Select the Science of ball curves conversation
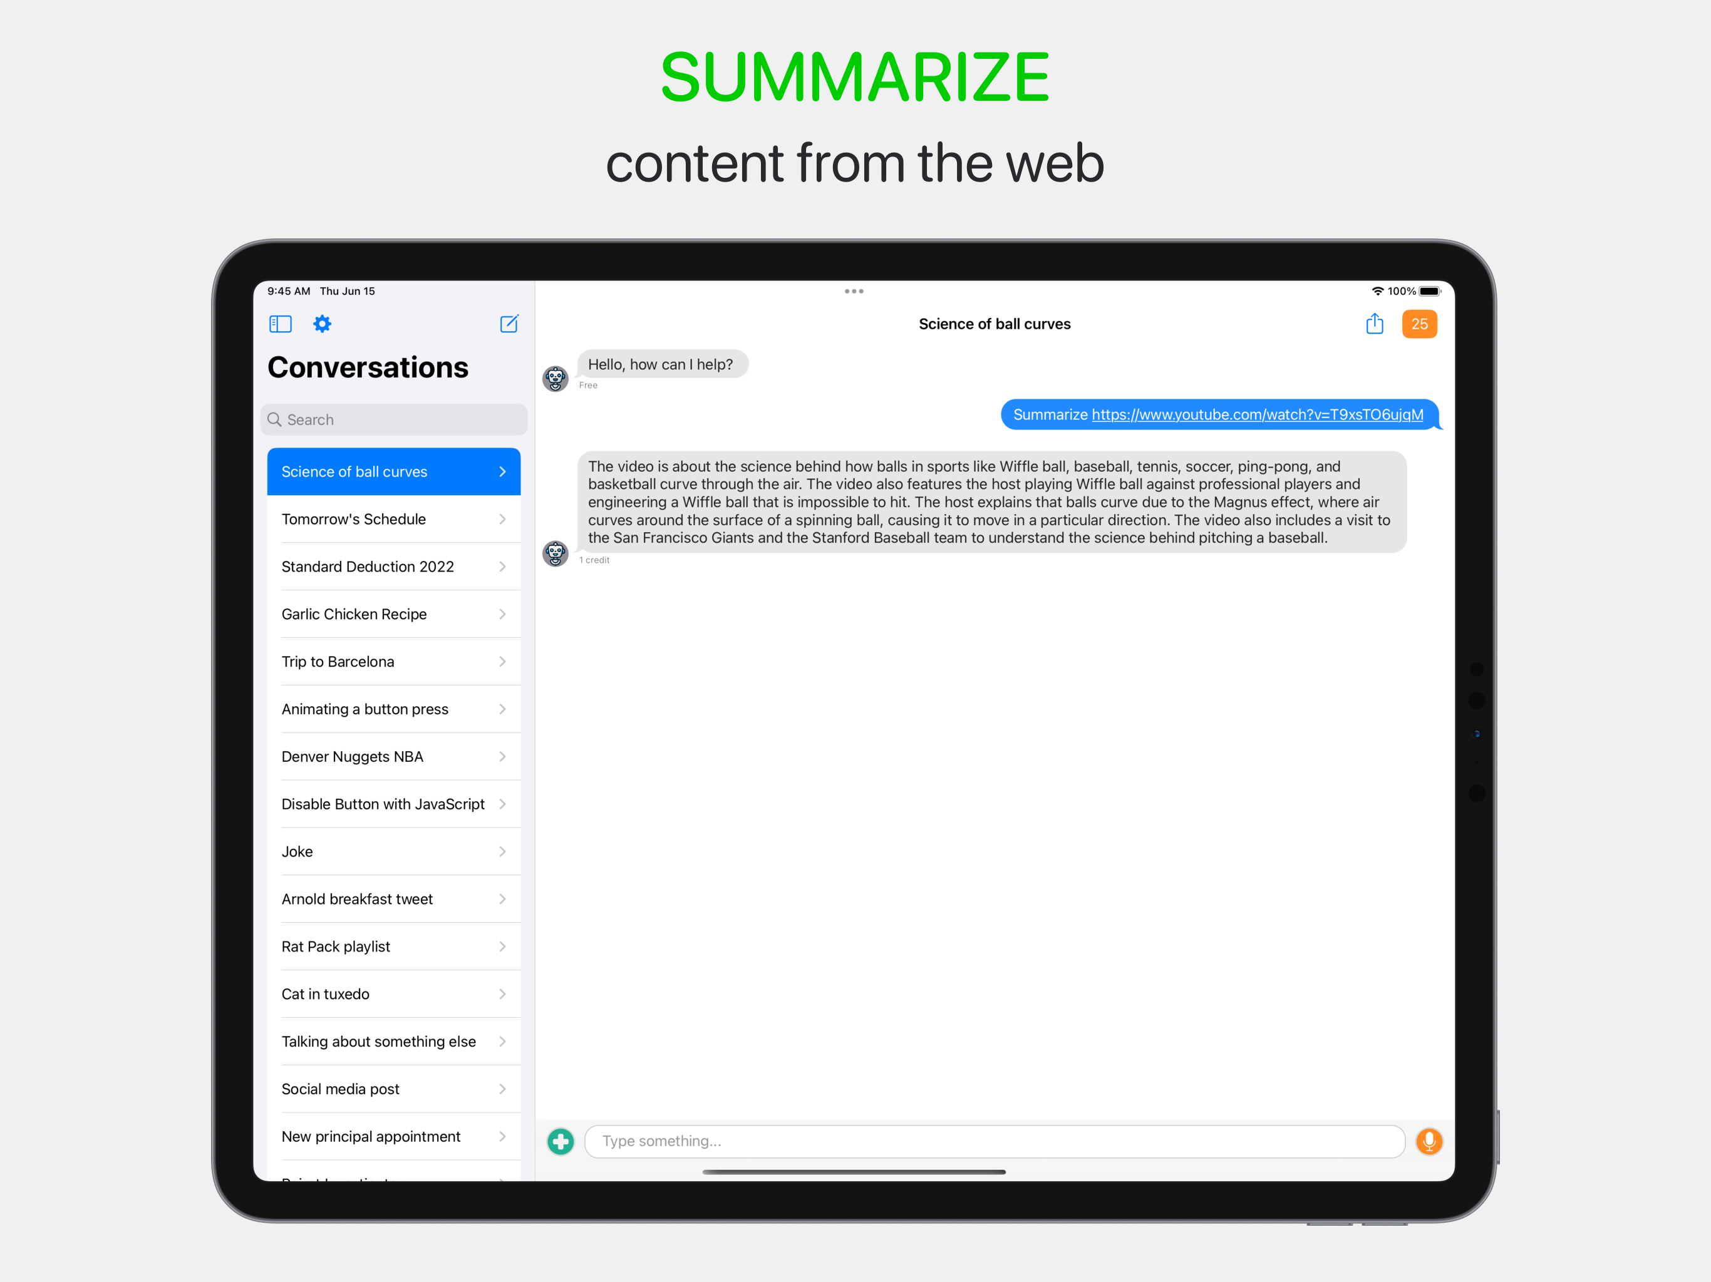1711x1282 pixels. pos(392,471)
